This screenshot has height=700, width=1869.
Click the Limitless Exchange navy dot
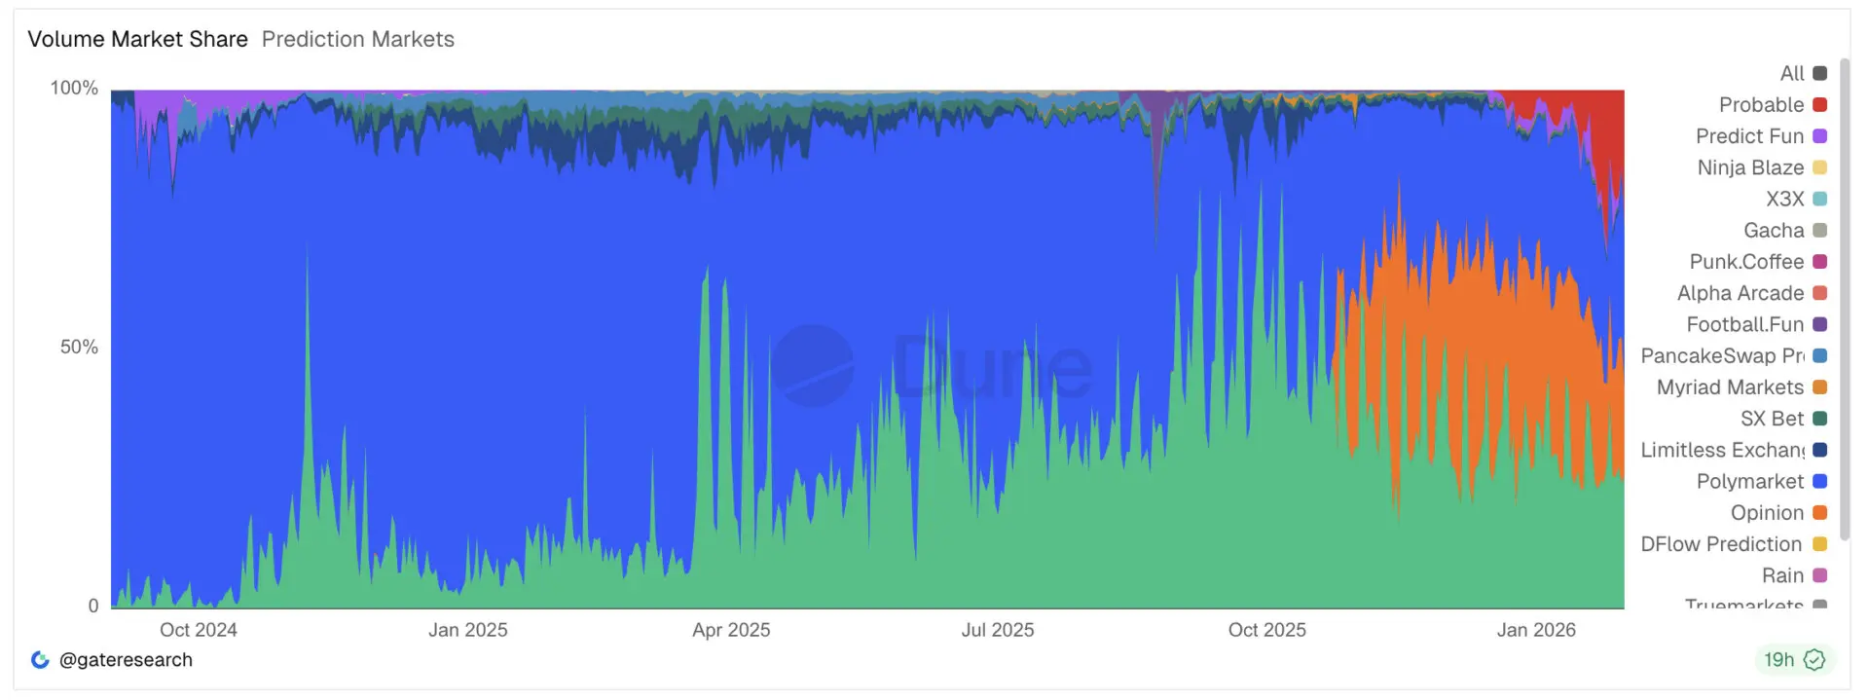1819,450
